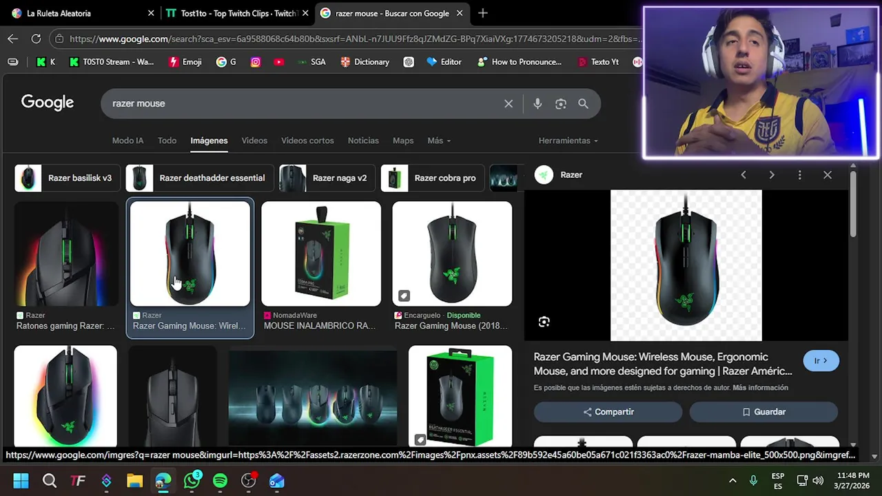Switch to Todo results tab
This screenshot has width=882, height=496.
pos(167,141)
